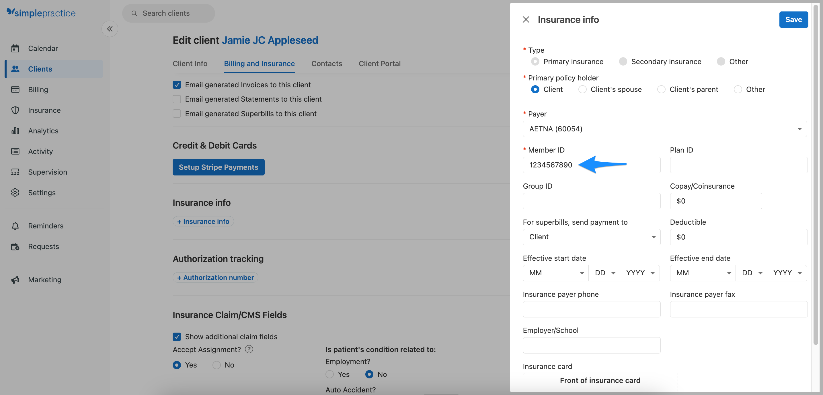Click the Requests calendar-plus icon
Viewport: 823px width, 395px height.
tap(15, 246)
